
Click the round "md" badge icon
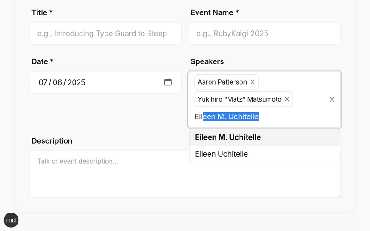pos(11,220)
